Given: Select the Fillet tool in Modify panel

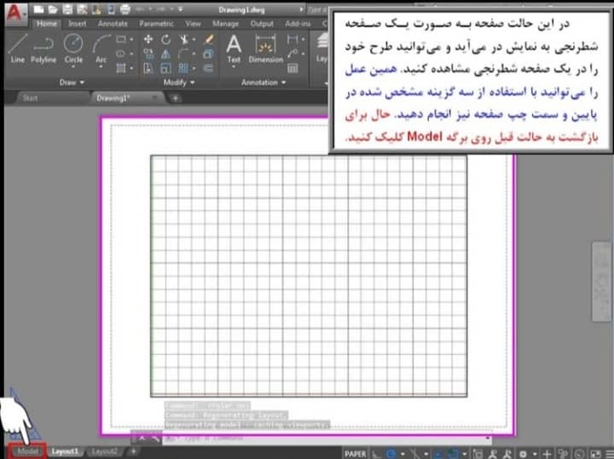Looking at the screenshot, I should click(x=183, y=54).
